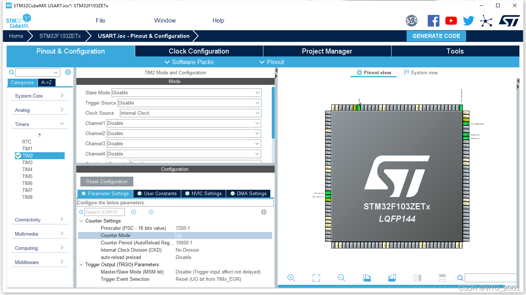The height and width of the screenshot is (295, 526).
Task: Click the pinout search magnifier icon
Action: coord(460,278)
